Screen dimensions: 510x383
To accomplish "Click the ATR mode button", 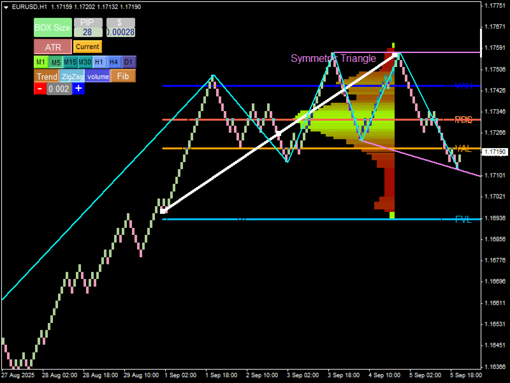I will 53,47.
